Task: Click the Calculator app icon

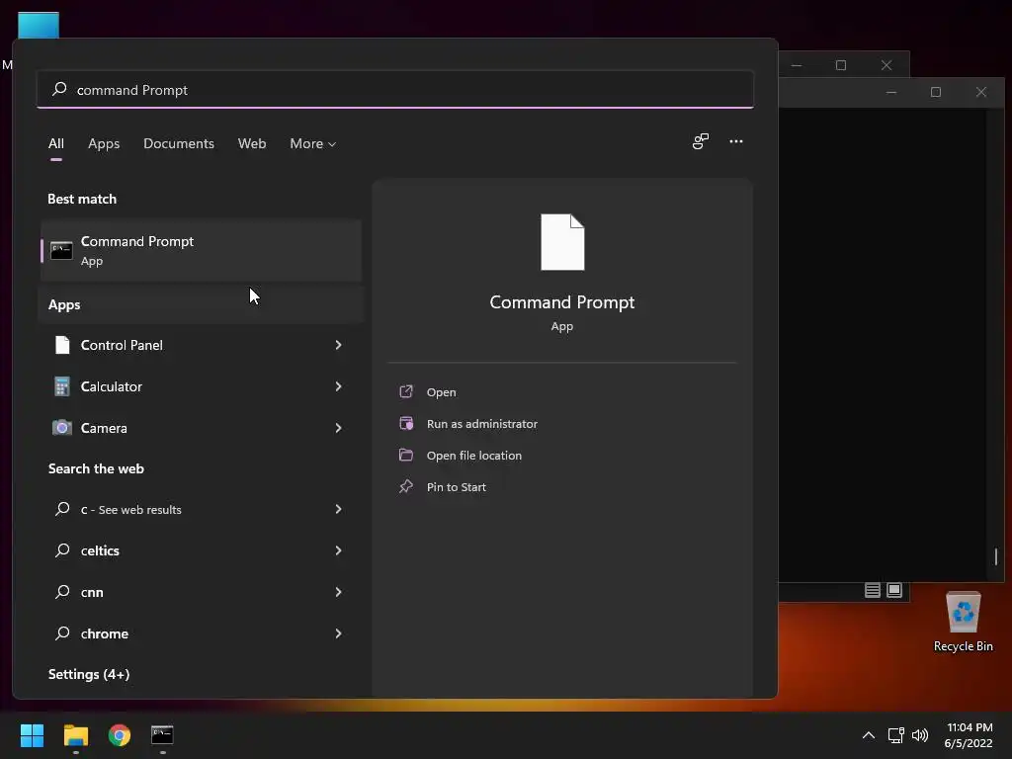Action: tap(62, 386)
